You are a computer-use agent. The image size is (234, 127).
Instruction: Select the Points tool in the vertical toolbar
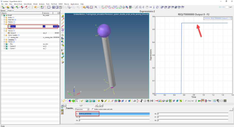pos(63,16)
